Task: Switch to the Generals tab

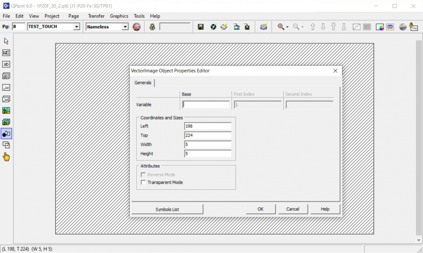Action: click(143, 83)
